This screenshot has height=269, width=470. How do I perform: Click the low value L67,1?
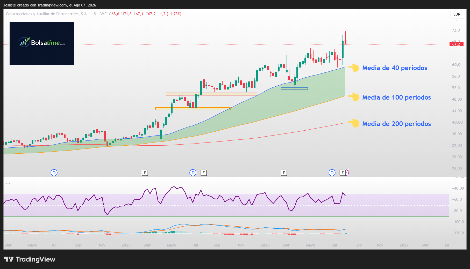coord(138,14)
